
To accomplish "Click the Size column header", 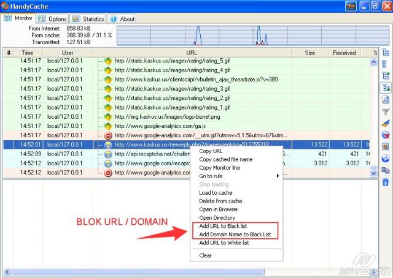I will pos(310,53).
